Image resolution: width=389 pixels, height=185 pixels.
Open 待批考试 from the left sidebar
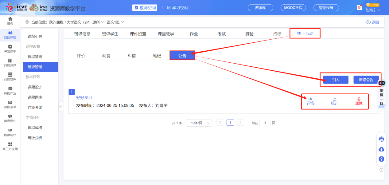click(x=10, y=104)
